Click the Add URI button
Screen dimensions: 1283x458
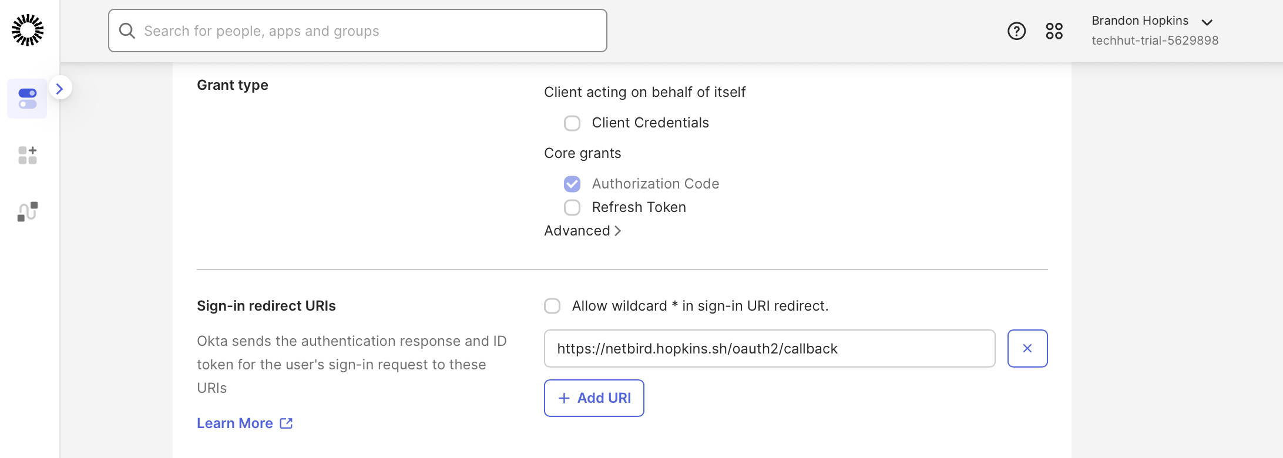(594, 398)
